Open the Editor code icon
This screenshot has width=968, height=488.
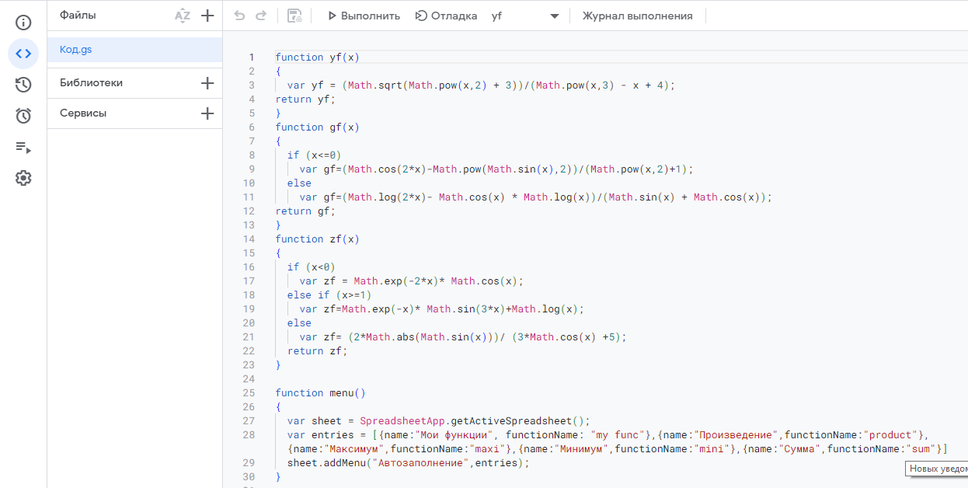pos(23,54)
